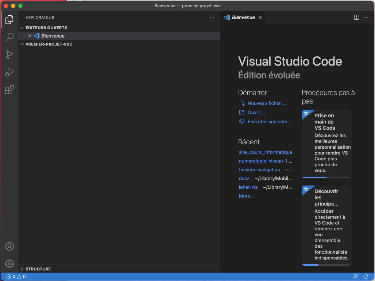Click the feedback icon in status bar

coord(355,277)
